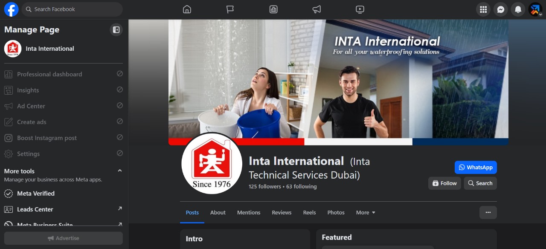Switch to the Photos tab
Screen dimensions: 546x249
pyautogui.click(x=336, y=212)
